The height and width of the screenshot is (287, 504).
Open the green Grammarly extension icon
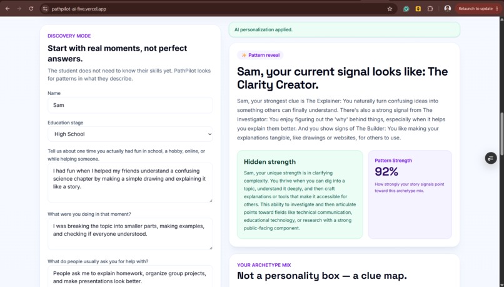(x=406, y=9)
